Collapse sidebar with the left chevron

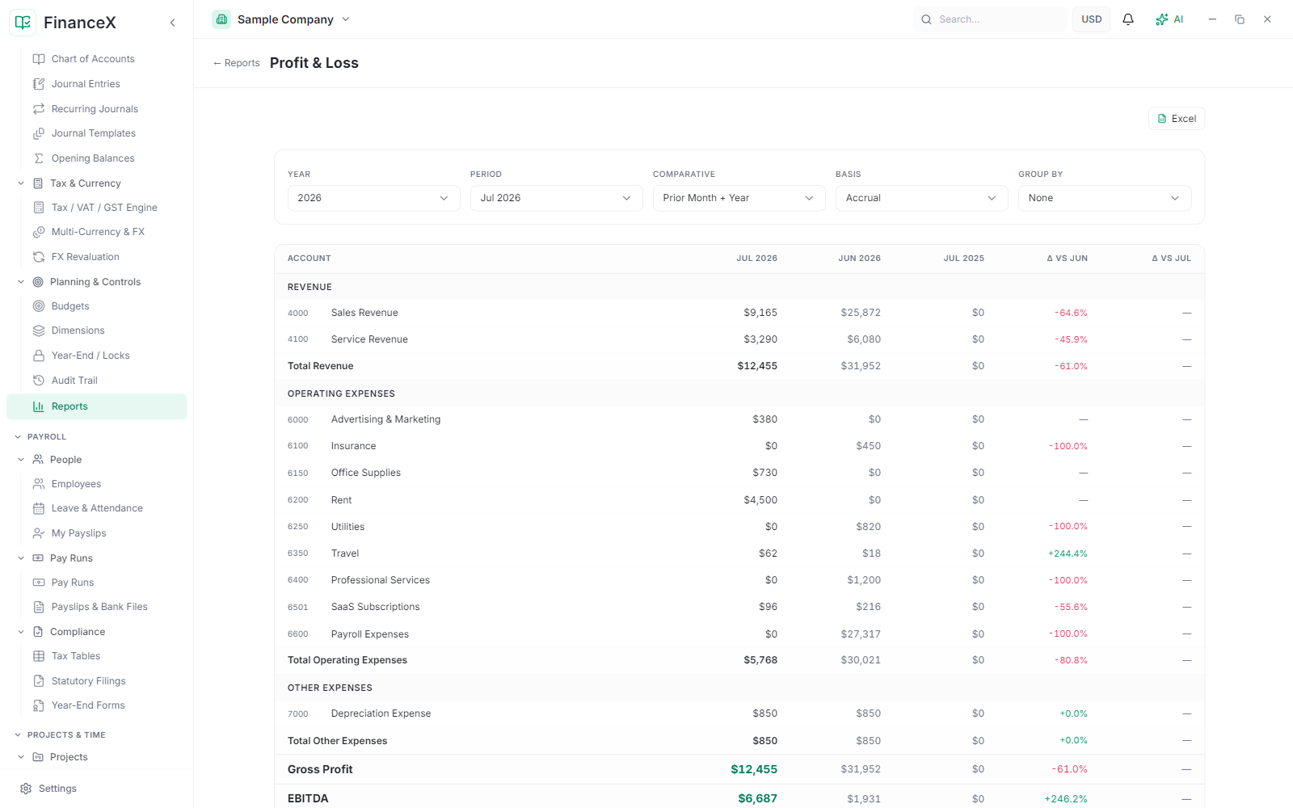click(x=172, y=23)
